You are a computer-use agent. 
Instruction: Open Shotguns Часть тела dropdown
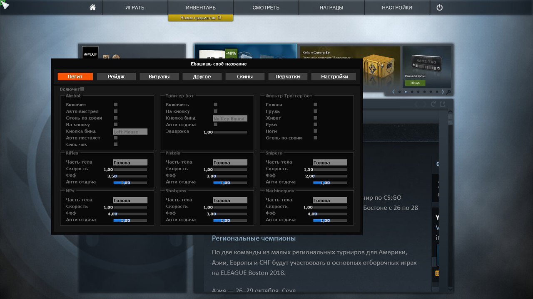pos(230,200)
